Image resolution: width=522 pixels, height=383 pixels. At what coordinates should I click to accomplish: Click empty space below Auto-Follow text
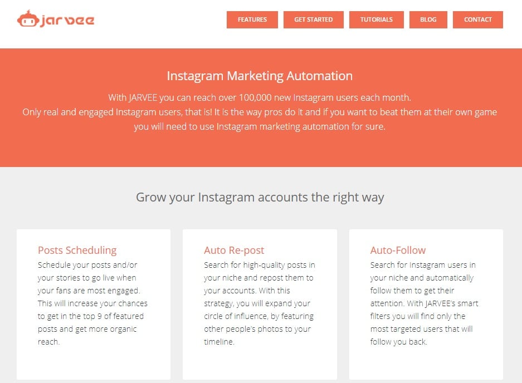(x=426, y=364)
